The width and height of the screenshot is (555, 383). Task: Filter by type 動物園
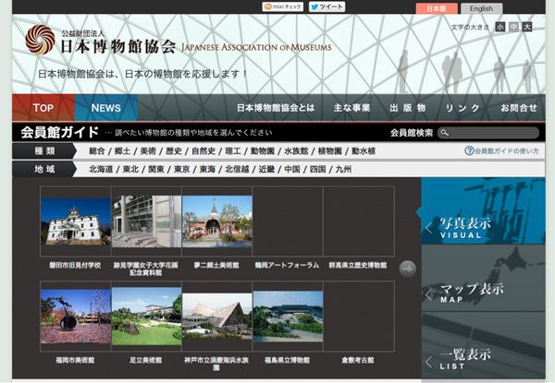click(x=263, y=151)
